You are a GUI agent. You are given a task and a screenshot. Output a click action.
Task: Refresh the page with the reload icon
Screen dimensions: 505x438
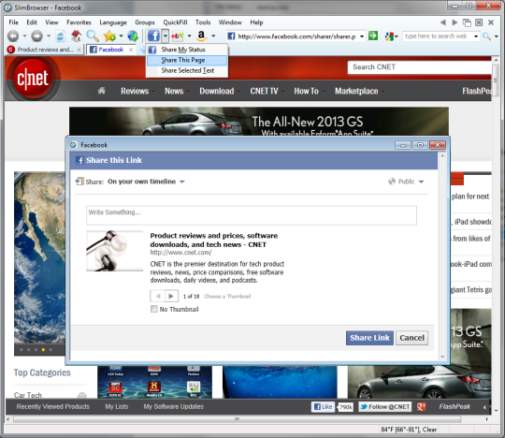[60, 36]
